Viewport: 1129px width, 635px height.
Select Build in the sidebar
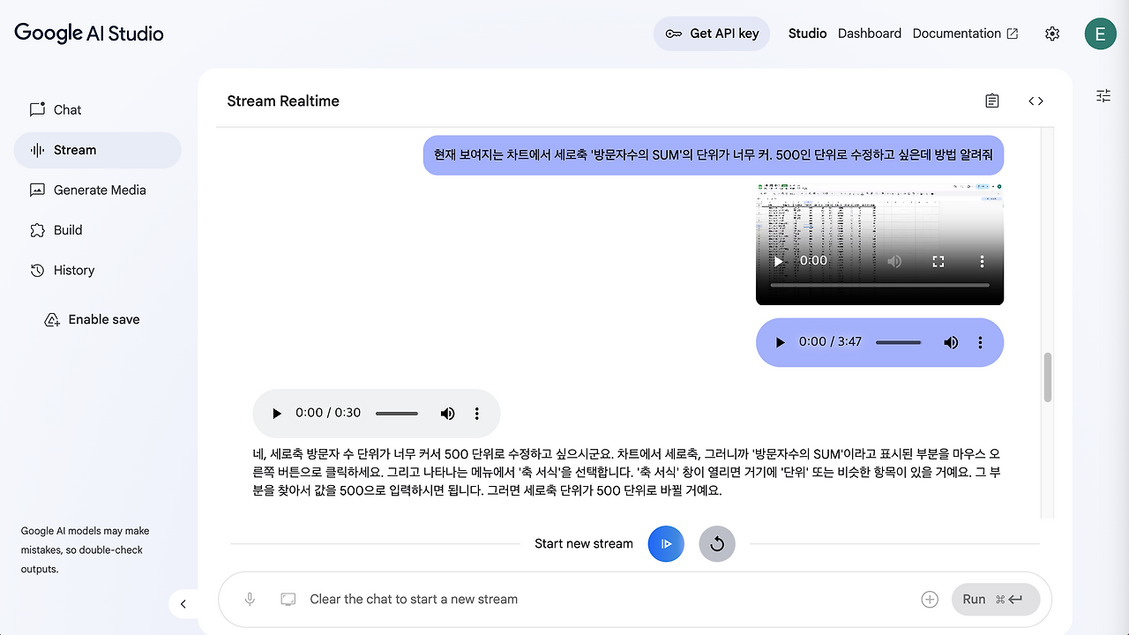coord(69,230)
